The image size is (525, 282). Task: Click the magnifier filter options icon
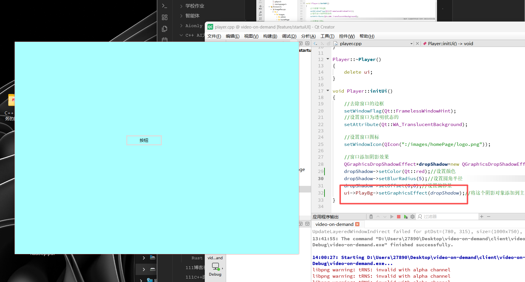(x=420, y=216)
